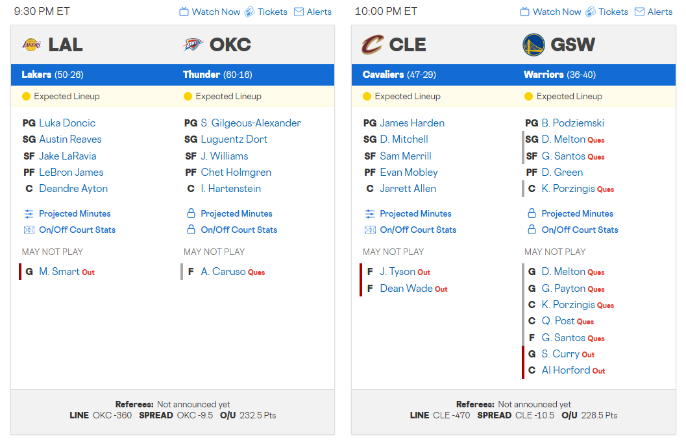Click the Lakers Projected Minutes sliders icon
This screenshot has height=443, width=686.
coord(29,213)
